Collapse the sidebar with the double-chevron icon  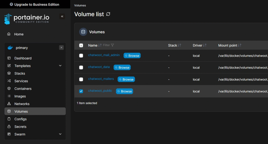(62, 17)
